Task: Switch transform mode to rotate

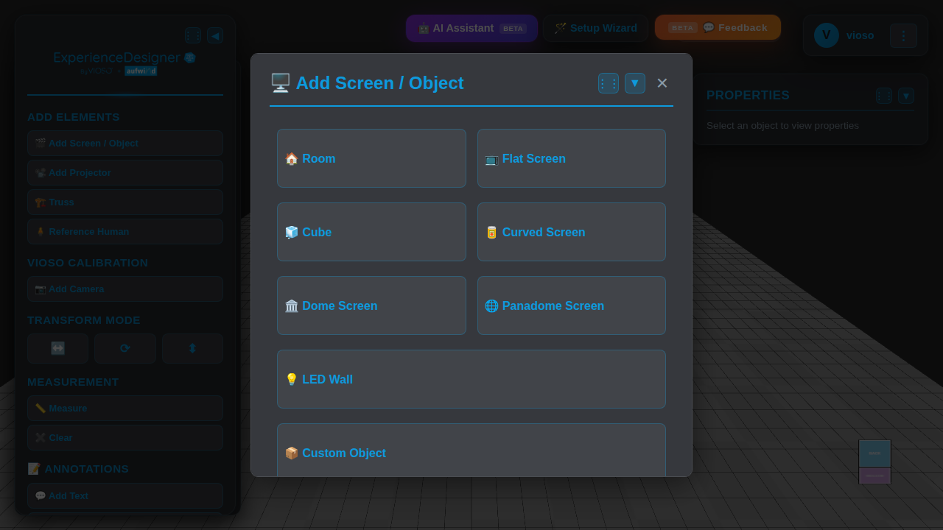Action: pyautogui.click(x=125, y=348)
